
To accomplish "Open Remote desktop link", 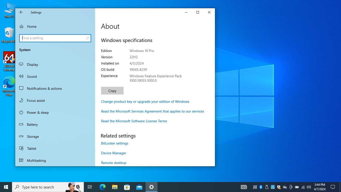I will 114,163.
